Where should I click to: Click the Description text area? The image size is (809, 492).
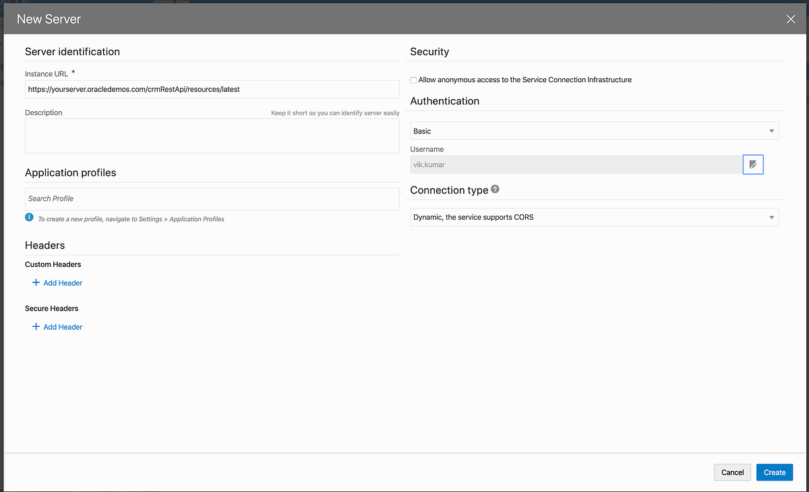(x=212, y=135)
